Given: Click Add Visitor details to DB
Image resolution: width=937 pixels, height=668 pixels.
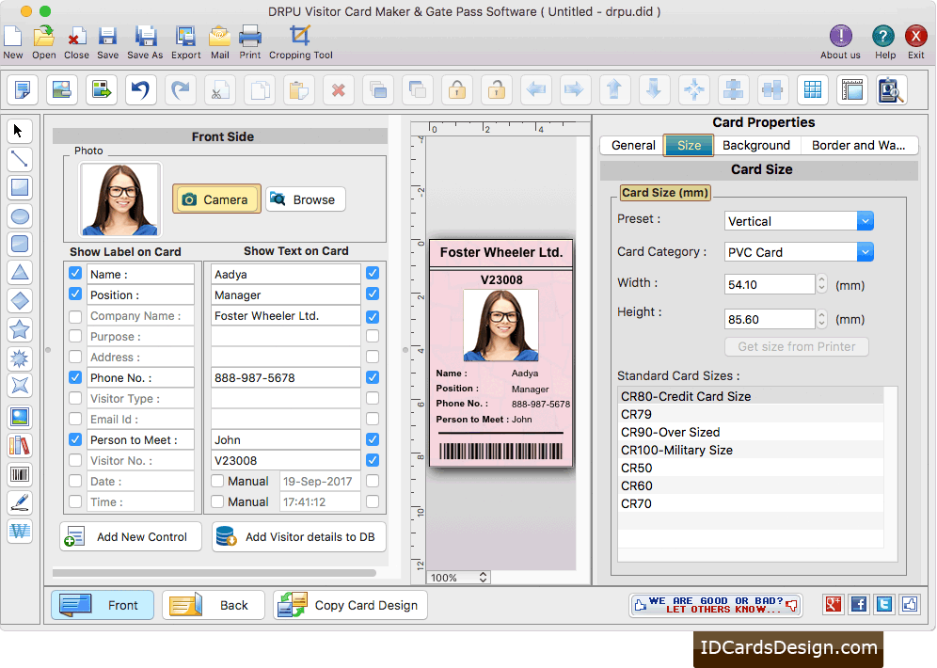Looking at the screenshot, I should 298,536.
